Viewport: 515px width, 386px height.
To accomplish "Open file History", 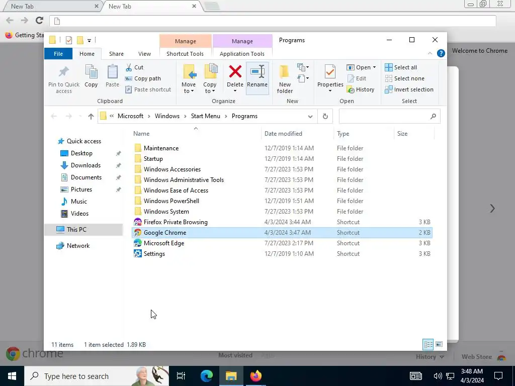I will click(x=361, y=89).
